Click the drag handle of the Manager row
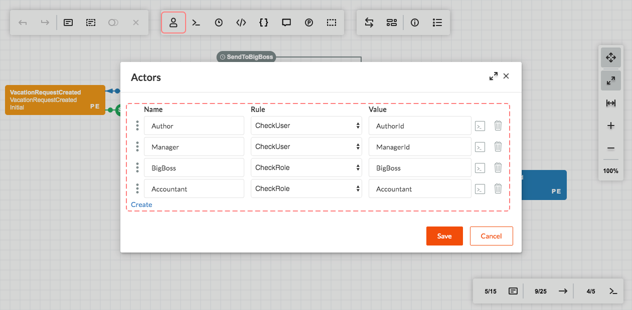The image size is (632, 310). pyautogui.click(x=137, y=147)
